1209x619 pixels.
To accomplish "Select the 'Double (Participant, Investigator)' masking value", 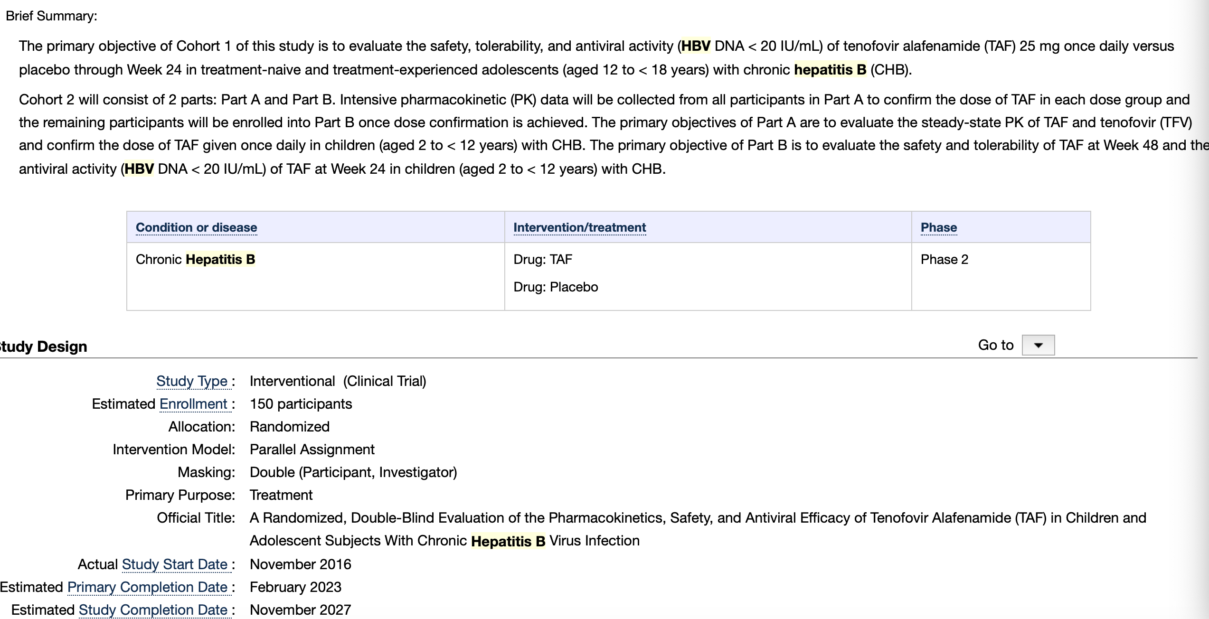I will pyautogui.click(x=353, y=472).
